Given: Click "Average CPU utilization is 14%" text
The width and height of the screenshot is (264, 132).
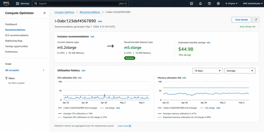Looking at the screenshot, I should coord(78,113).
